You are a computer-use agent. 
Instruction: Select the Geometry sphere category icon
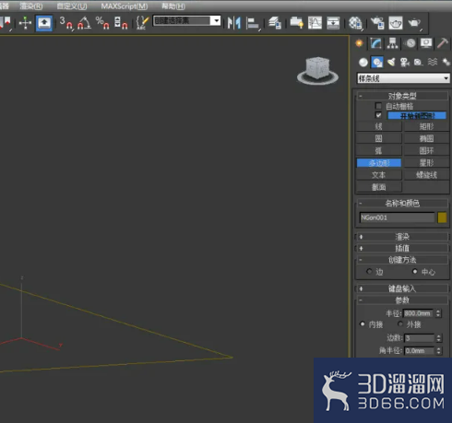pos(363,63)
